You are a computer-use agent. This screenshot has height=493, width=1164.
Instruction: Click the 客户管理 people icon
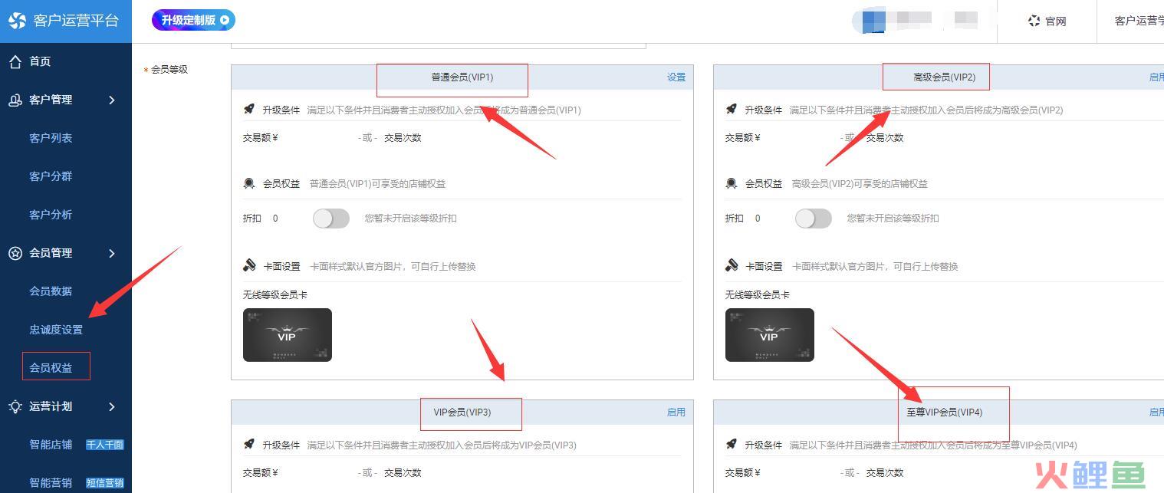click(x=15, y=100)
